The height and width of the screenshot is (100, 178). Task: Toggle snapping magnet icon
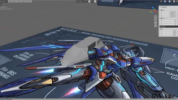pyautogui.click(x=89, y=1)
